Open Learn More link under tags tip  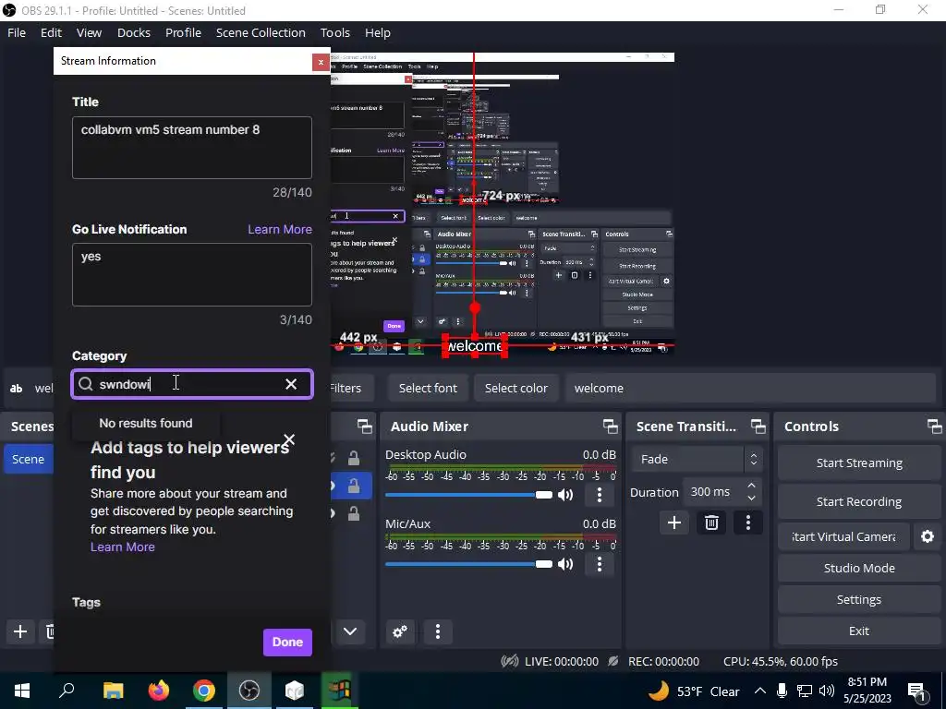click(x=123, y=547)
